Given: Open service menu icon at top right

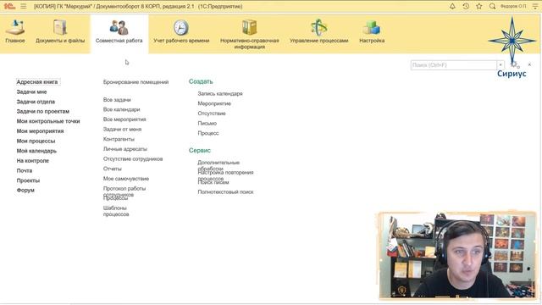Looking at the screenshot, I should point(535,6).
